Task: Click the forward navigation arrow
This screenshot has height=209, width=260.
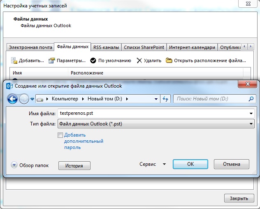Action: [24, 99]
